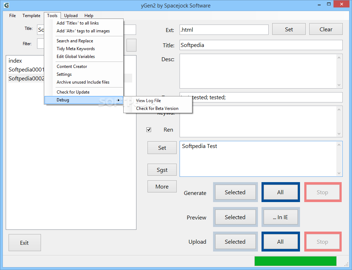Preview Selected page

[x=235, y=217]
